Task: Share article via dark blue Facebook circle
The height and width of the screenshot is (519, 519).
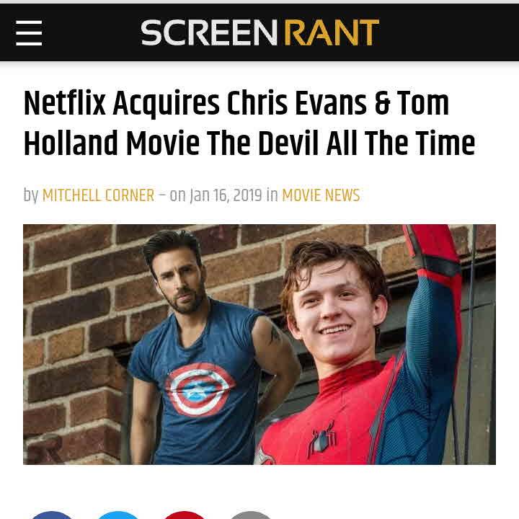Action: (52, 515)
